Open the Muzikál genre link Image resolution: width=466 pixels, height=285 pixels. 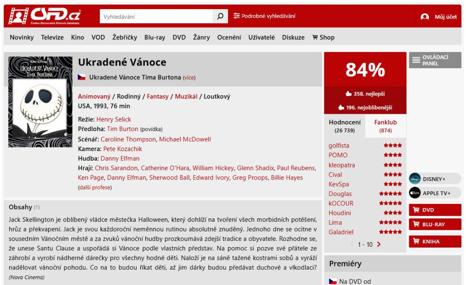click(186, 96)
